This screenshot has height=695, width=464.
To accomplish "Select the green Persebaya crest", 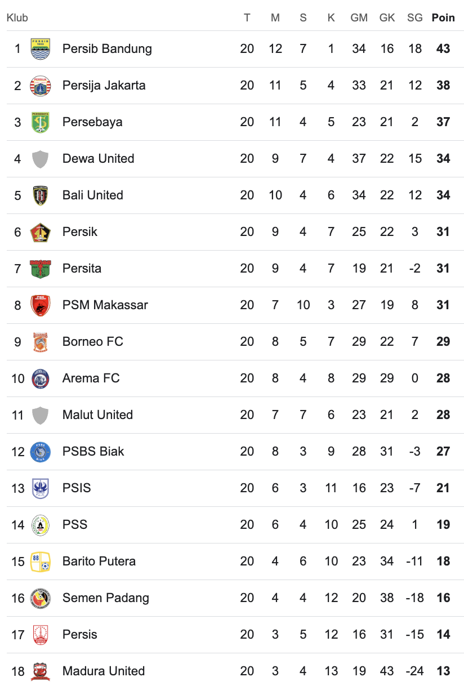I will tap(41, 122).
